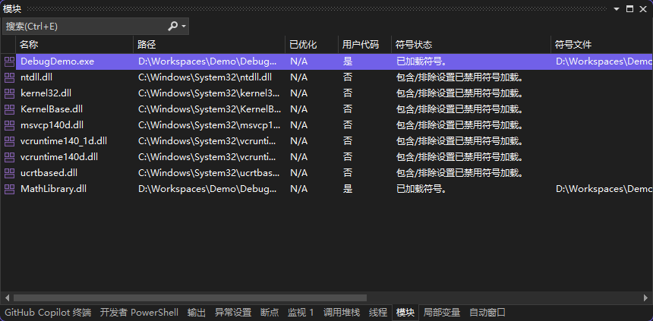Open the window position dropdown in title bar
Screen dimensions: 653x321
click(x=617, y=8)
